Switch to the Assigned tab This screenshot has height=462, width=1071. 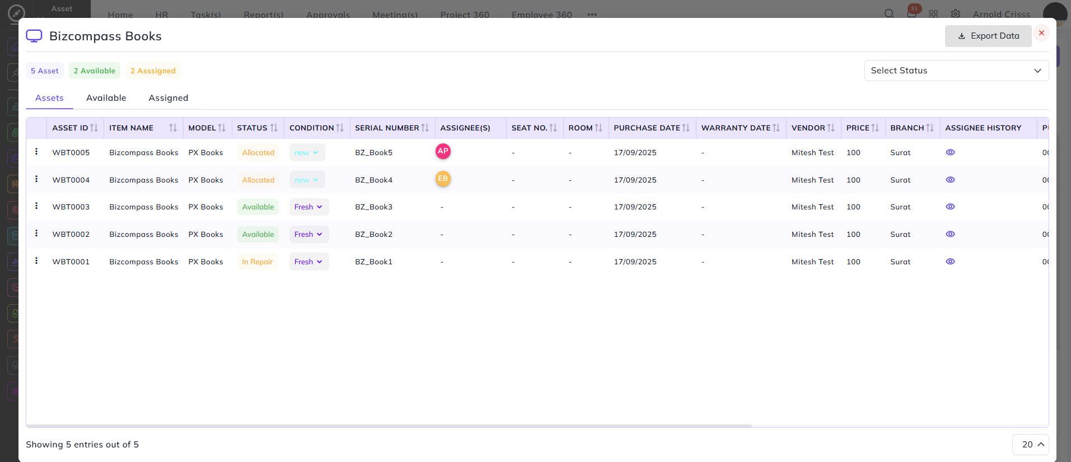point(169,98)
